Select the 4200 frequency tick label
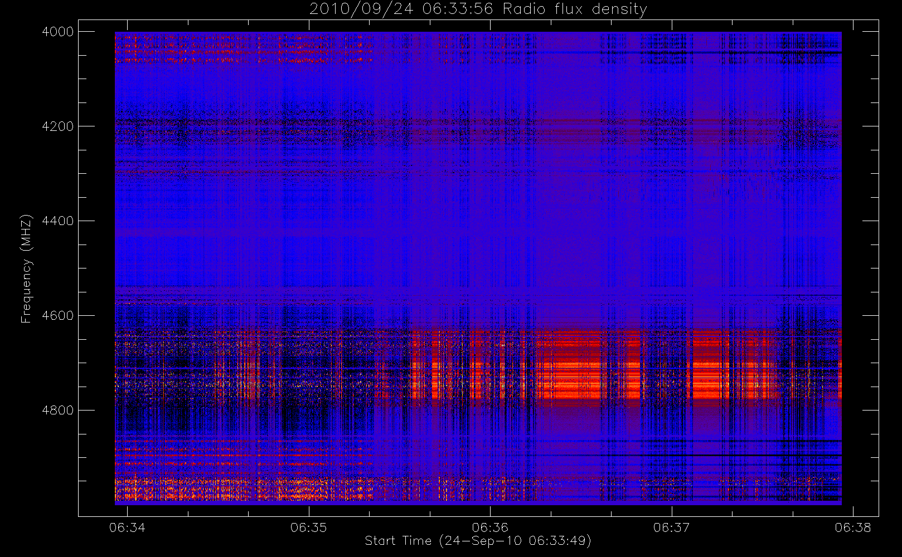The height and width of the screenshot is (557, 902). point(57,126)
